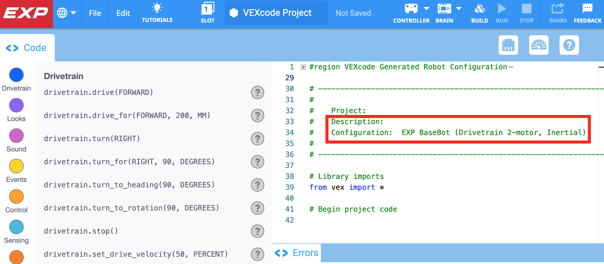This screenshot has height=264, width=604.
Task: Show help for drivetrain.stop() command
Action: [257, 231]
